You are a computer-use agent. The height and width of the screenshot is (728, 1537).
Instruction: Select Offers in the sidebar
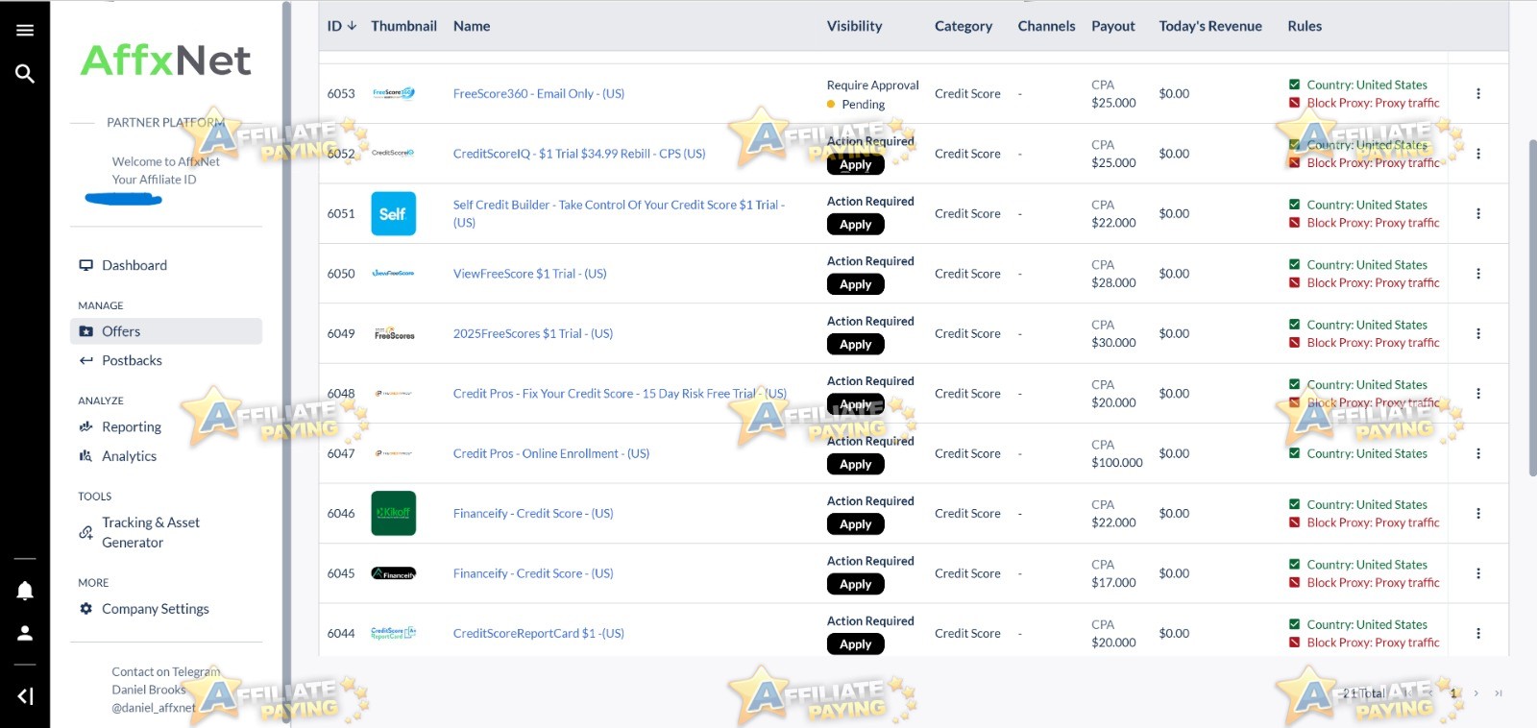[166, 331]
